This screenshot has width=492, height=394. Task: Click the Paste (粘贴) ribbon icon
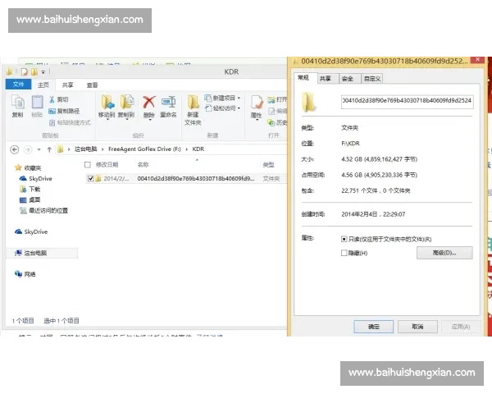pos(37,106)
